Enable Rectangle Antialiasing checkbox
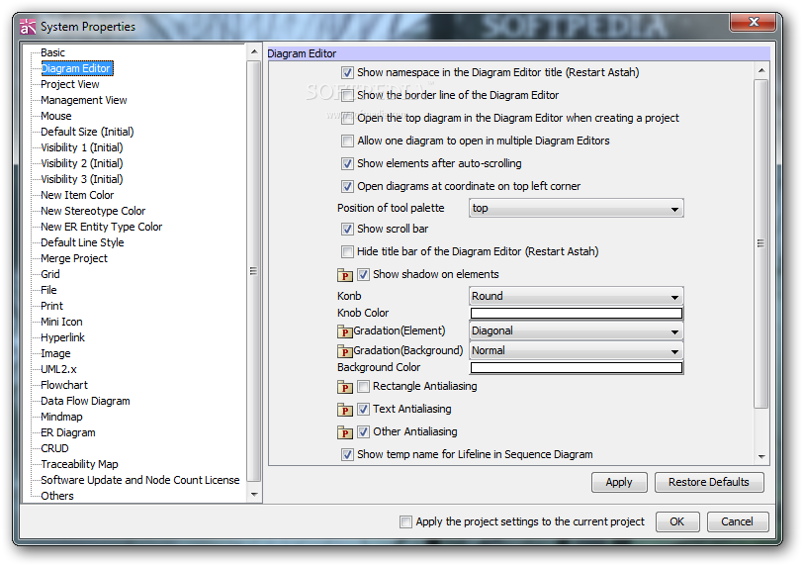 click(363, 386)
